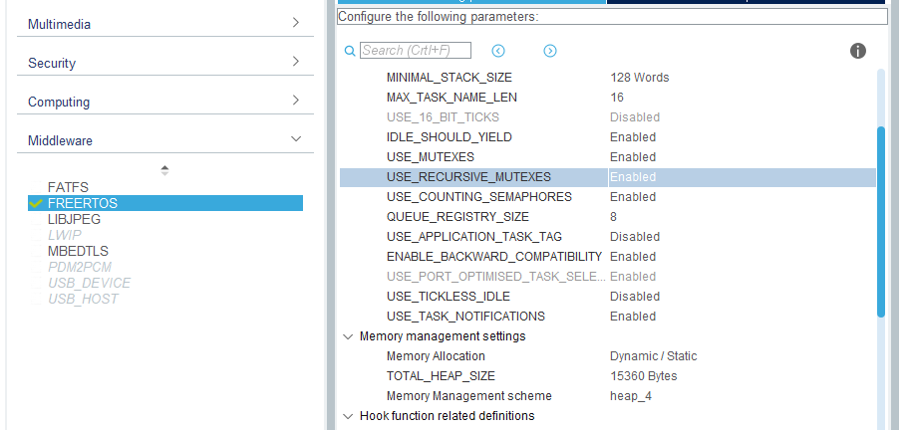Expand the Security category
910x430 pixels.
tap(296, 62)
